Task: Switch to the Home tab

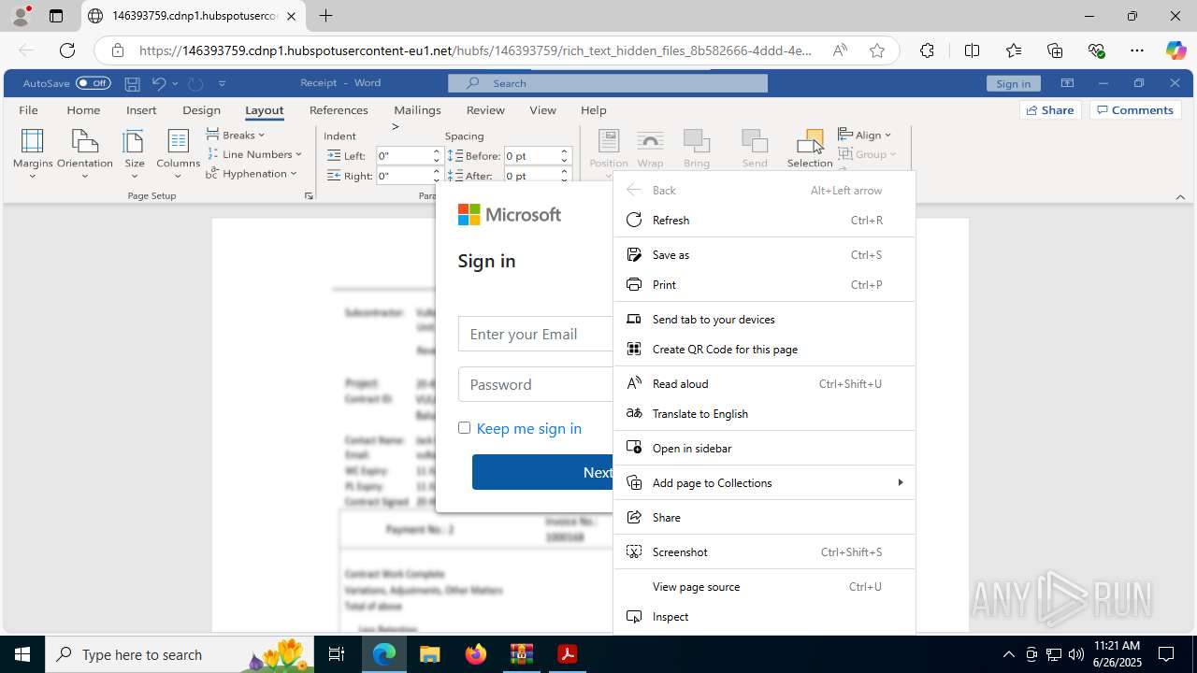Action: pyautogui.click(x=83, y=110)
